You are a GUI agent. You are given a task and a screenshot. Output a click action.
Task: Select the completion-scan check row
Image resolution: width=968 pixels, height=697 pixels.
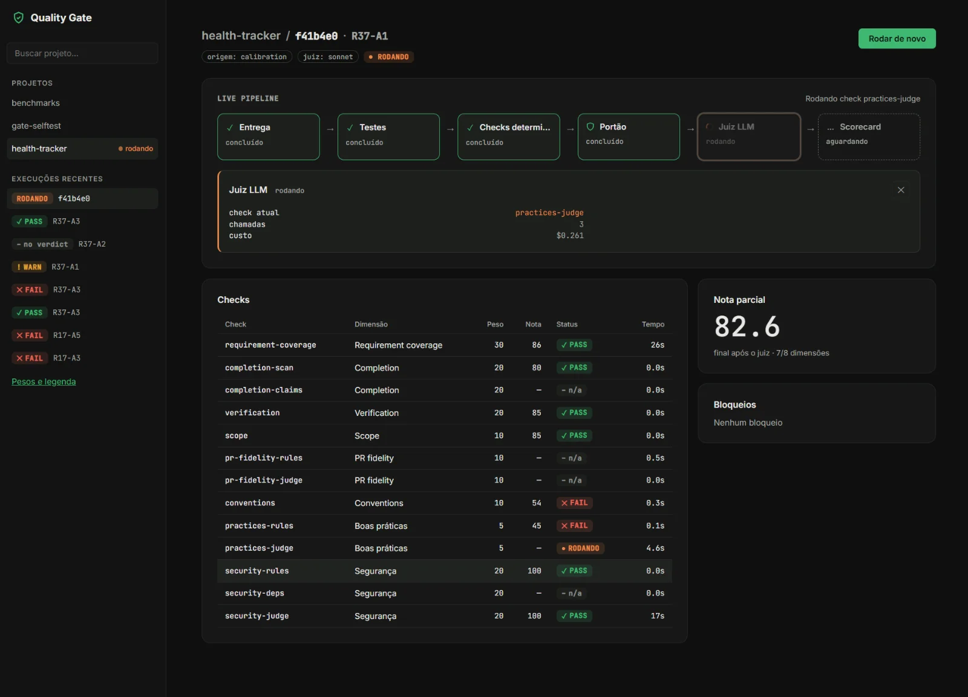(444, 368)
